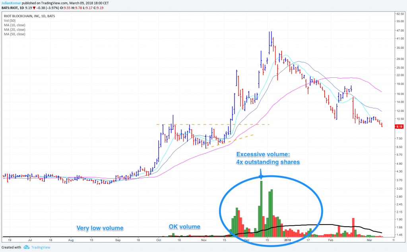Click the 'OK volume' annotation
Screen dimensions: 407x252
[x=185, y=227]
